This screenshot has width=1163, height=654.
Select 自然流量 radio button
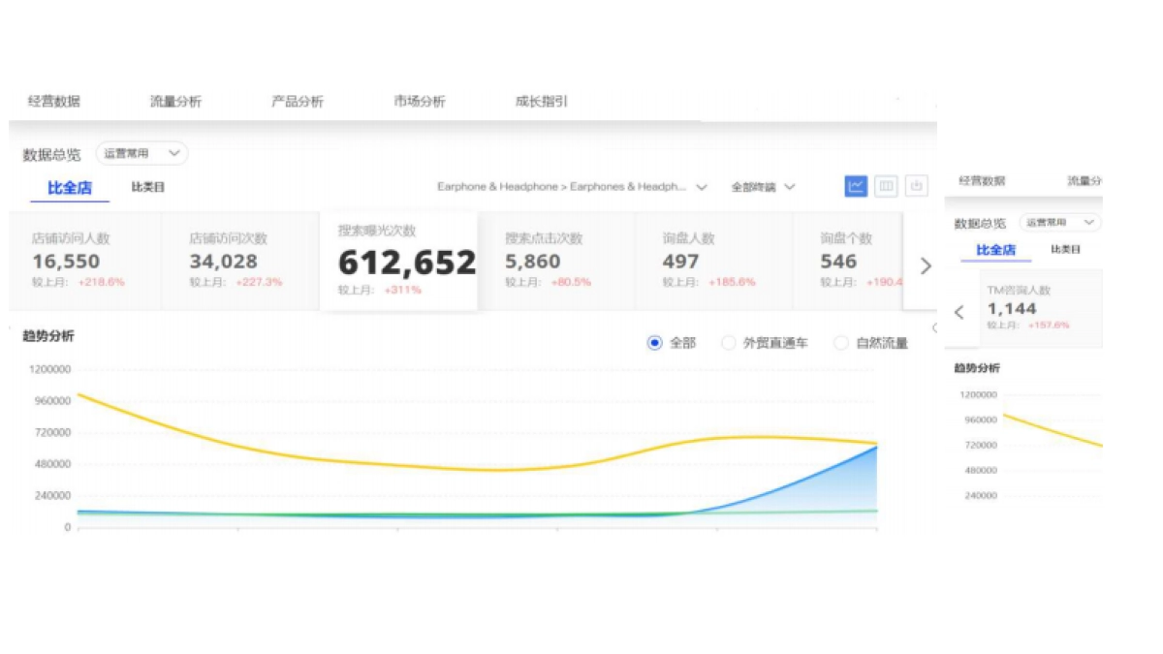[x=841, y=343]
